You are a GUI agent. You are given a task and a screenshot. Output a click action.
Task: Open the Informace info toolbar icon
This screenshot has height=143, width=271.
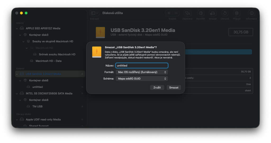[x=251, y=13]
